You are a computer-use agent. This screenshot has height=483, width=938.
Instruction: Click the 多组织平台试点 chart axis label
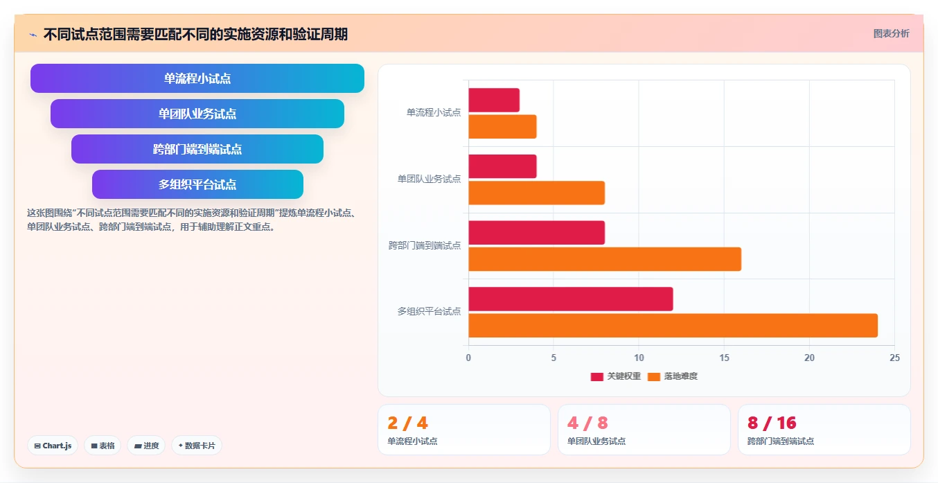tap(429, 311)
